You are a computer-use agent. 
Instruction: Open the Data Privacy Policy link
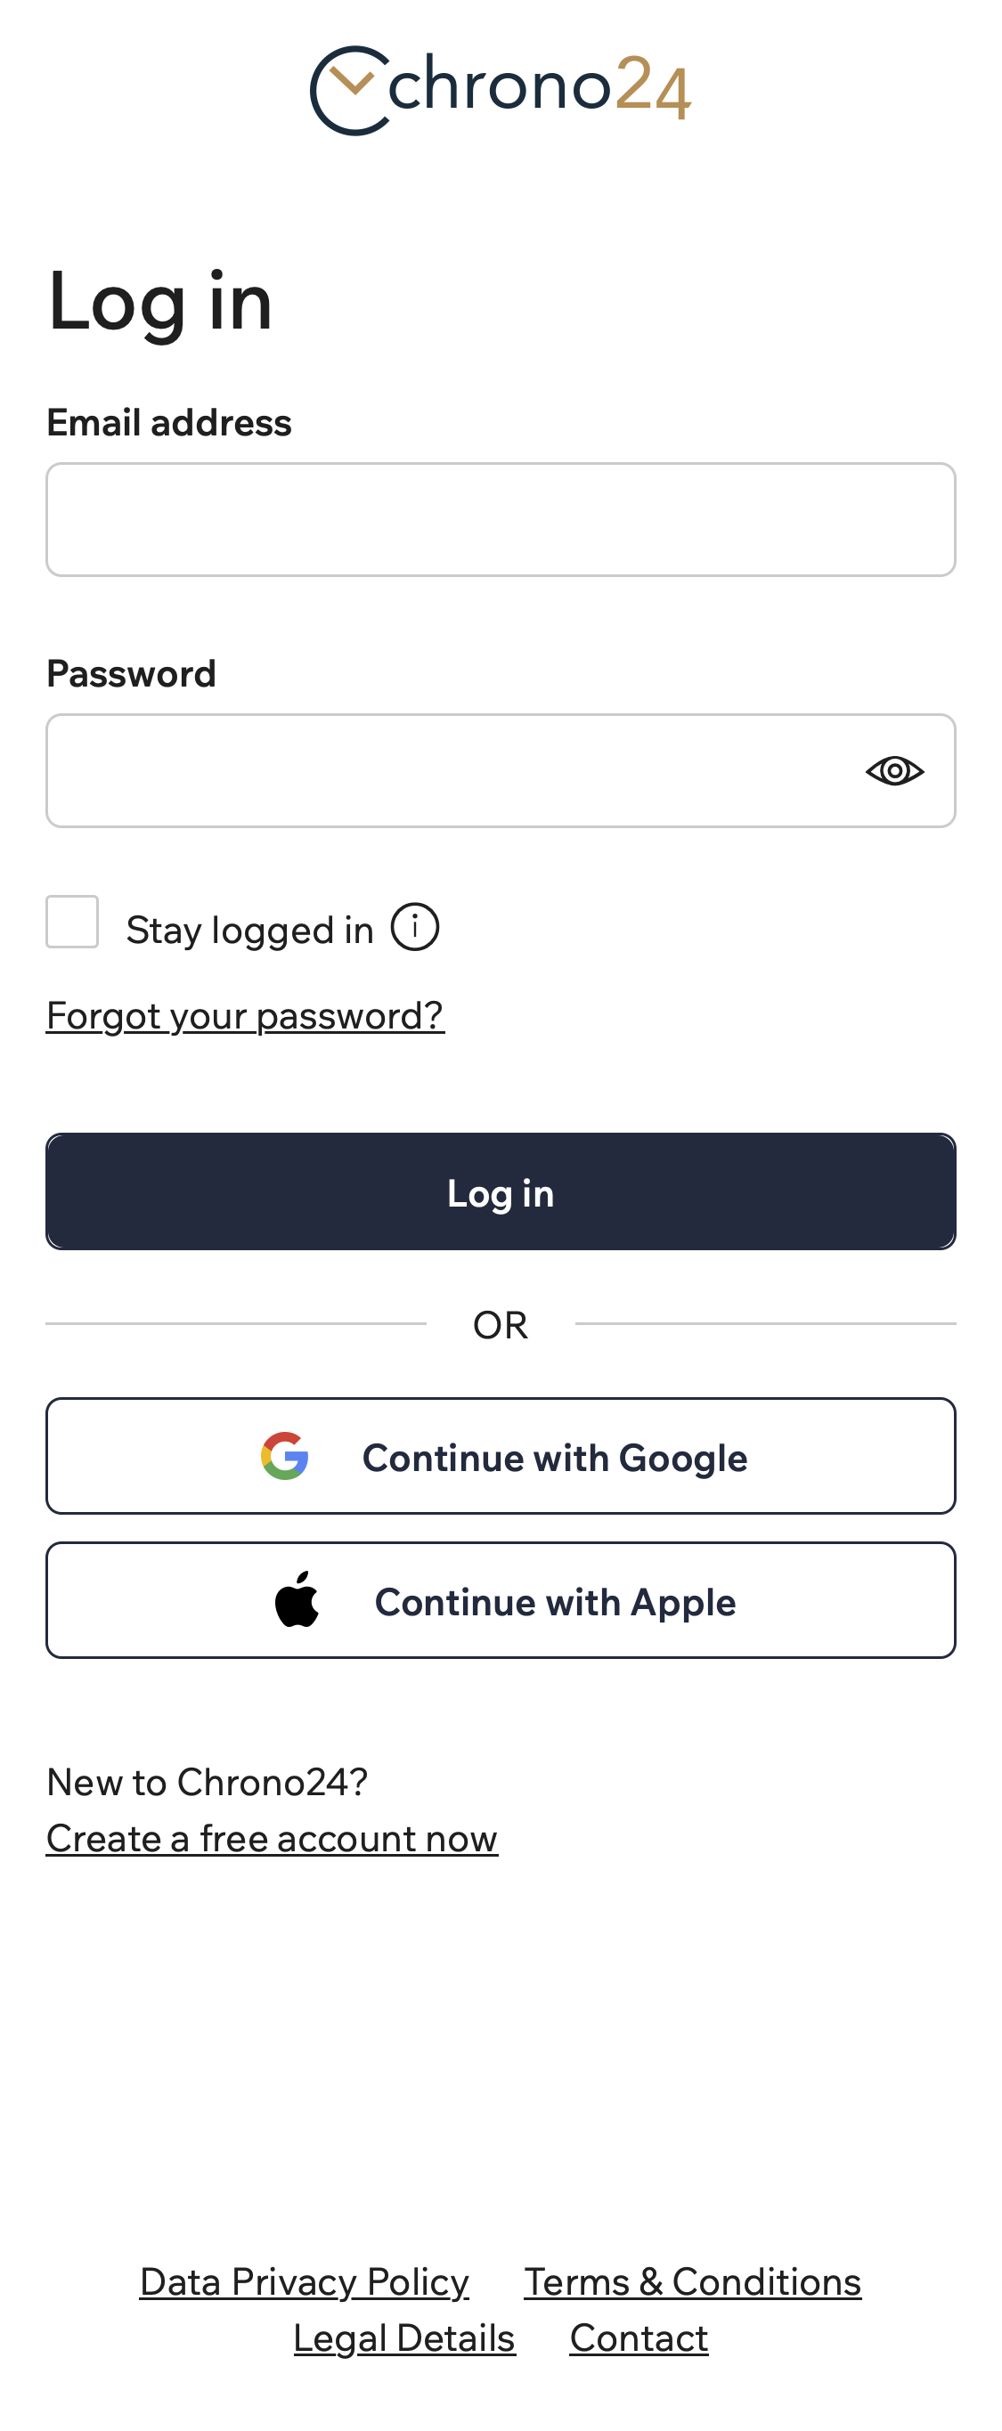(x=304, y=2281)
